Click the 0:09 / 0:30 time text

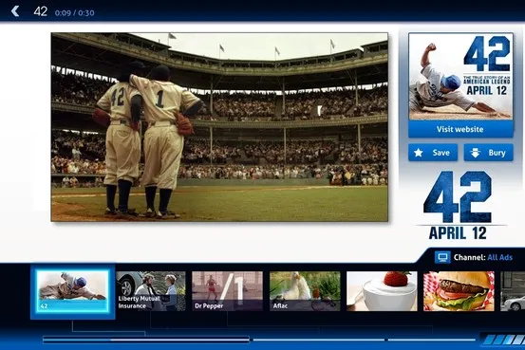(74, 13)
